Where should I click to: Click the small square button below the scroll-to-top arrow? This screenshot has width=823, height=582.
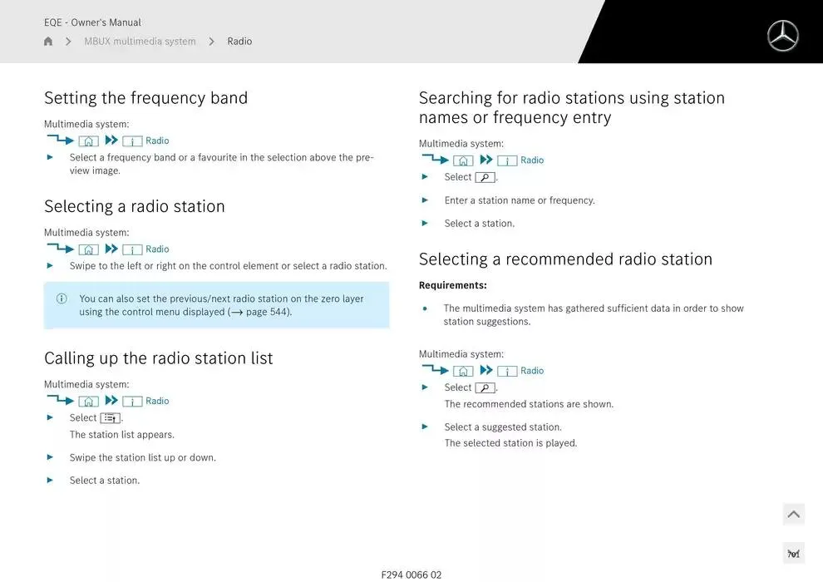click(793, 554)
